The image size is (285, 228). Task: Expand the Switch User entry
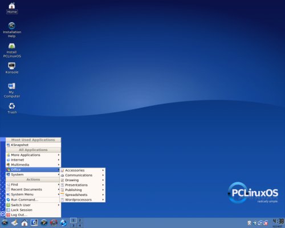pyautogui.click(x=33, y=205)
